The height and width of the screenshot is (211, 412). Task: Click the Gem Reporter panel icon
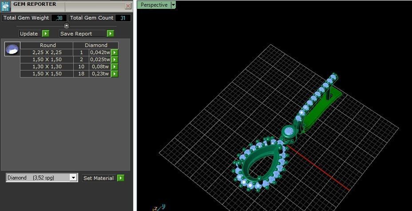[5, 6]
